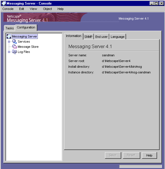Viewport: 165px width, 169px height.
Task: Click the status progress bar at bottom
Action: pyautogui.click(x=141, y=166)
